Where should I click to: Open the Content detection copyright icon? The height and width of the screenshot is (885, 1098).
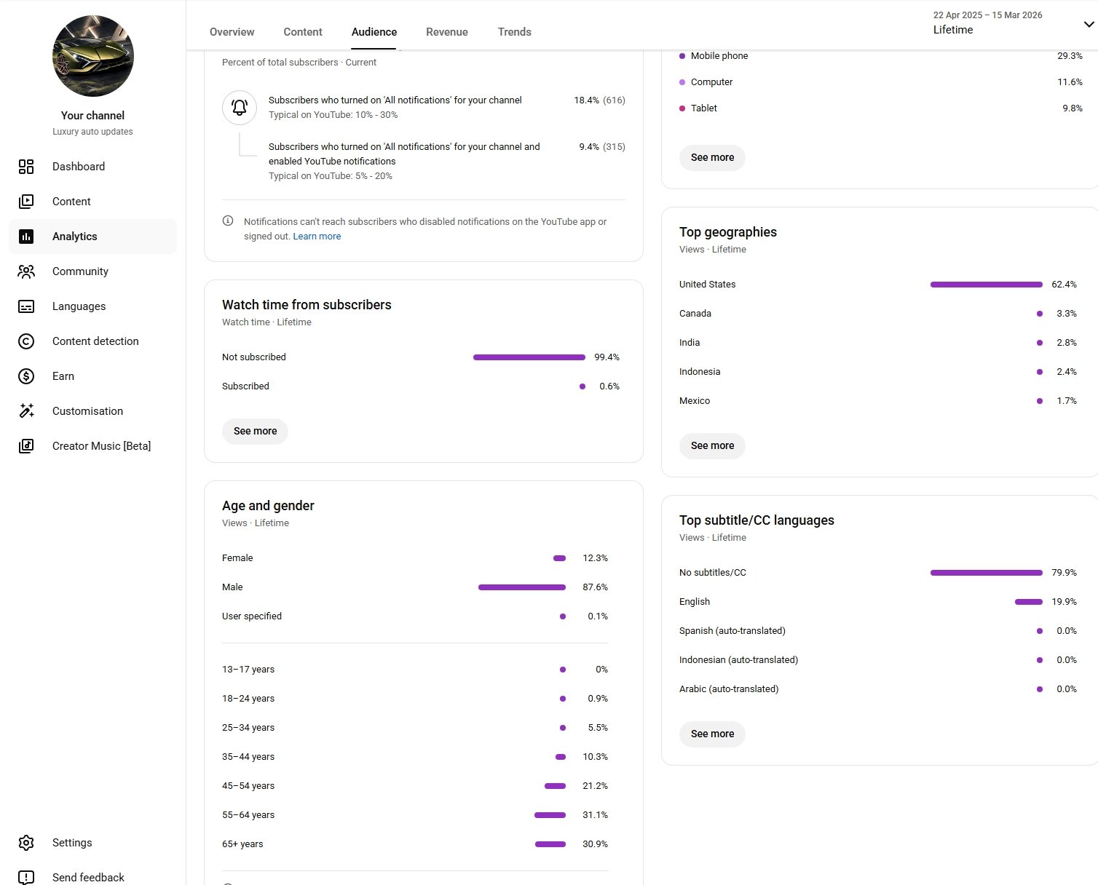[26, 341]
